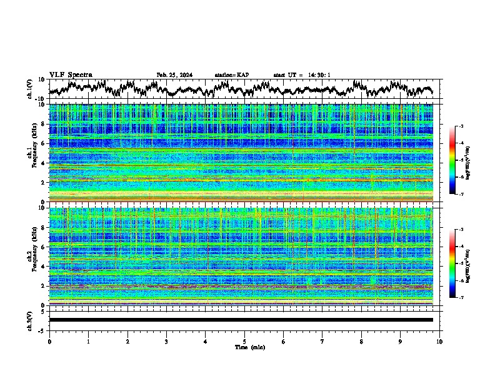Click the ch.1(V) waveform trace
Viewport: 495px width, 383px height.
pos(241,89)
